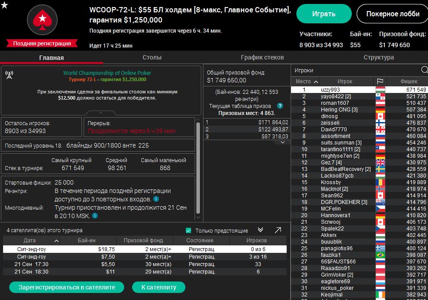The image size is (428, 300).
Task: Click the favorite star icon
Action: pyautogui.click(x=4, y=5)
